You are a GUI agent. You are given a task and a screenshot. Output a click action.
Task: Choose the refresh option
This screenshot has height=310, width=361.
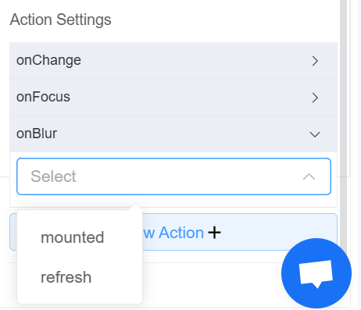click(x=66, y=277)
